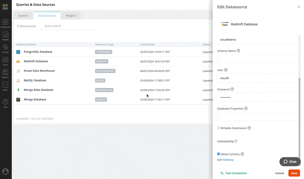Click help icon next to Password
This screenshot has width=304, height=179.
pyautogui.click(x=232, y=89)
